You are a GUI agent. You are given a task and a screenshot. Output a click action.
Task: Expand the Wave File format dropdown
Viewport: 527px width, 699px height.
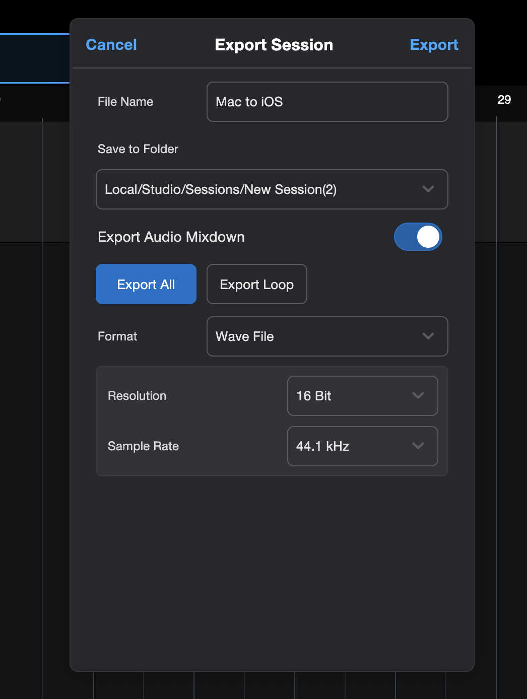point(327,336)
